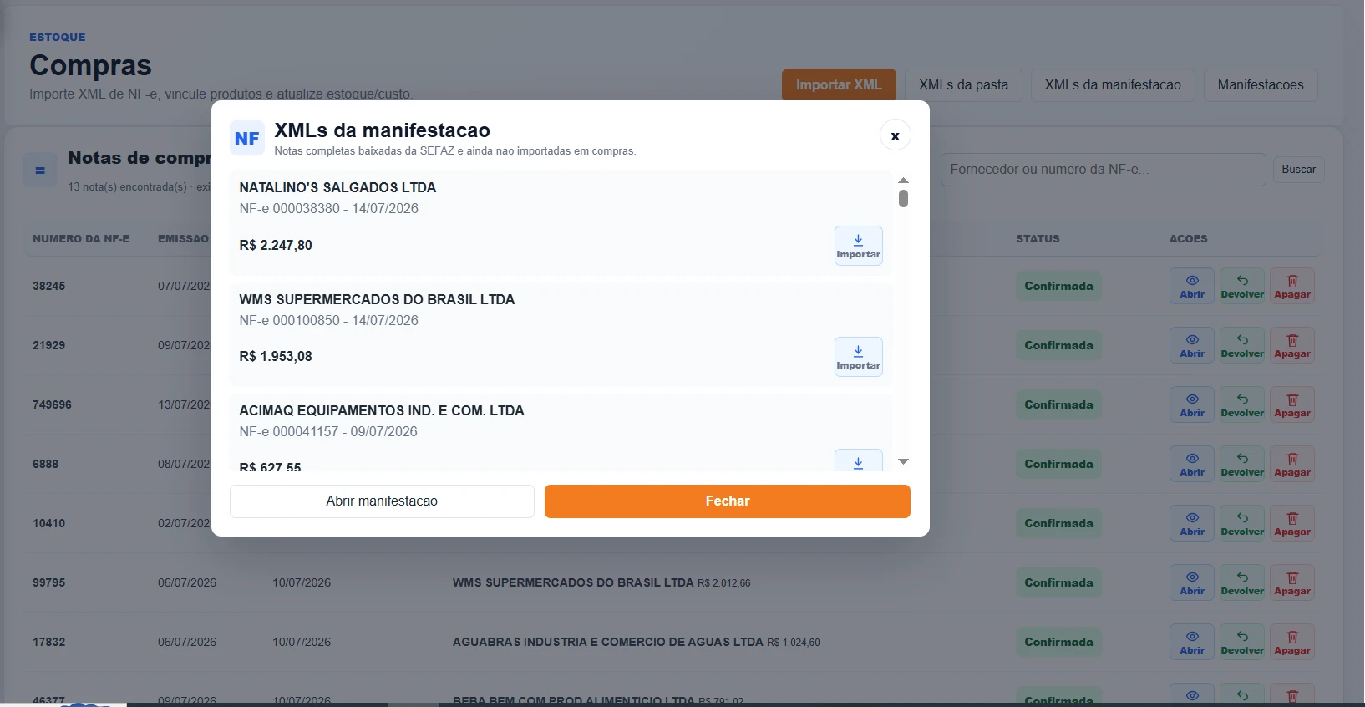This screenshot has height=707, width=1365.
Task: Open note 749696 with Abrir
Action: (1192, 404)
